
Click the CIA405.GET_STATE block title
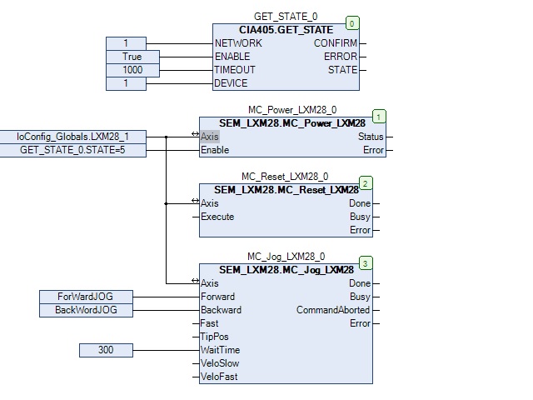[x=286, y=30]
